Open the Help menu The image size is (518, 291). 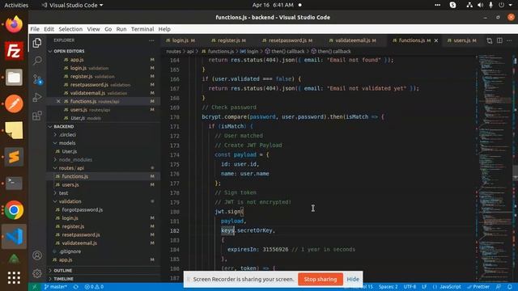point(164,29)
